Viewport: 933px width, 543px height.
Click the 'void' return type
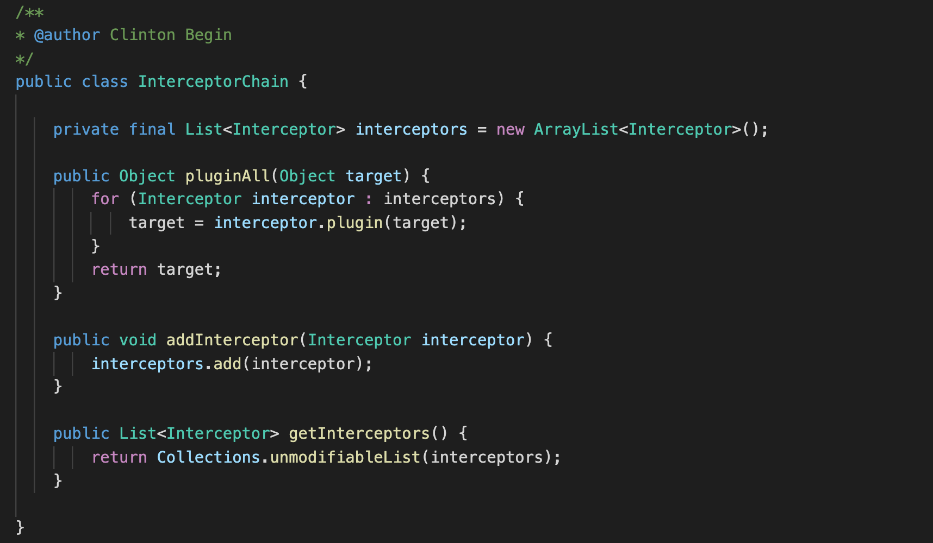click(138, 340)
